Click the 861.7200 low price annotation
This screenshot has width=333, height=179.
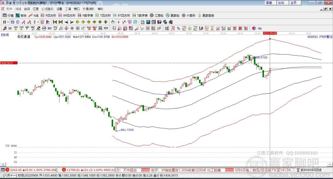127,130
